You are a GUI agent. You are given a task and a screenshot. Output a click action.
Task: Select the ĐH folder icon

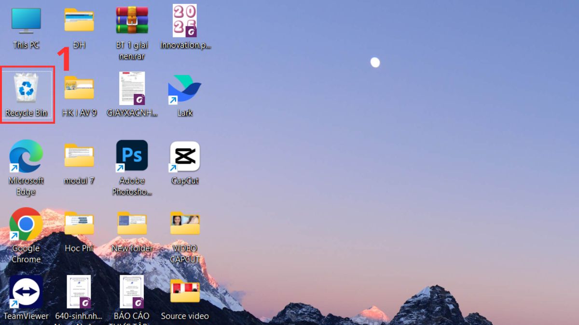79,20
